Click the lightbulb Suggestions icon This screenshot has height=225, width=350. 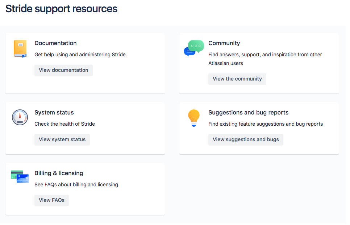coord(194,118)
